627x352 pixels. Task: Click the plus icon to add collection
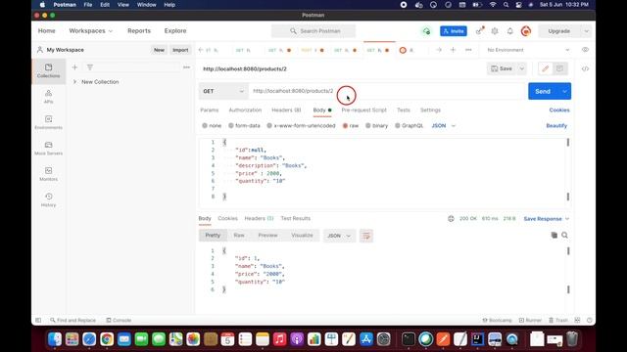click(74, 67)
